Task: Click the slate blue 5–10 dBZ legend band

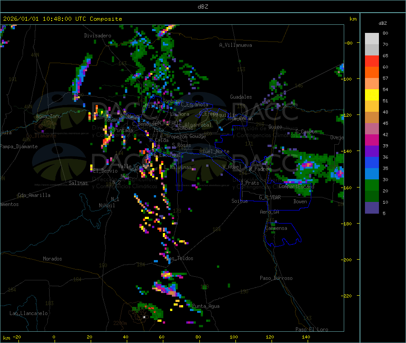Action: pyautogui.click(x=372, y=208)
